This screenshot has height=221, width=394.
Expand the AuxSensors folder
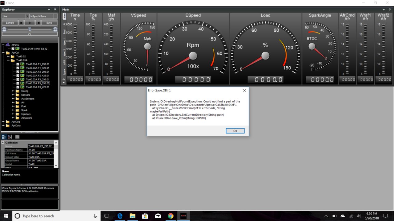tap(13, 99)
